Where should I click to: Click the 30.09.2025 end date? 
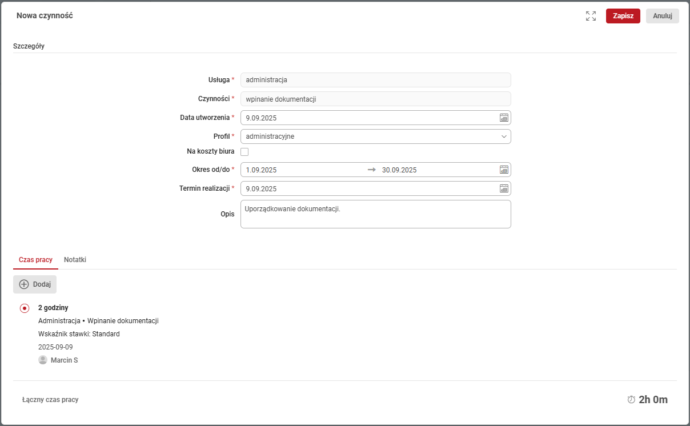399,170
